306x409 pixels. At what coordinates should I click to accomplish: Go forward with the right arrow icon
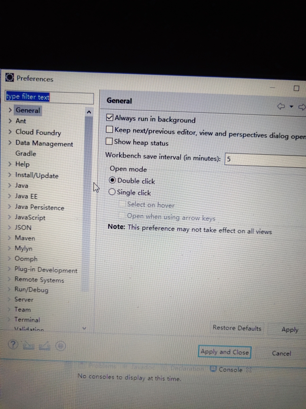(302, 107)
